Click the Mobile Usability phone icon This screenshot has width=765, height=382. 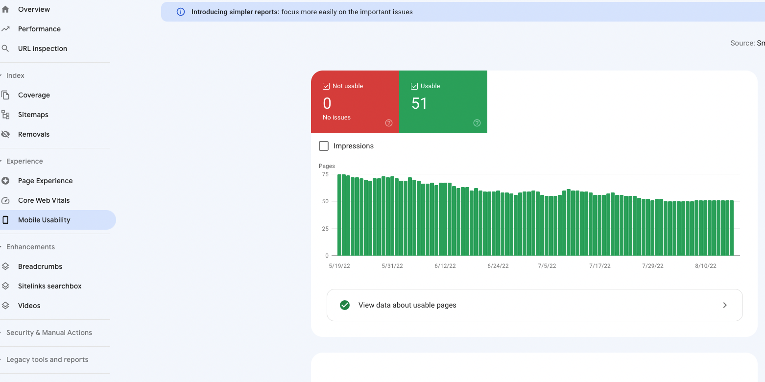click(5, 220)
